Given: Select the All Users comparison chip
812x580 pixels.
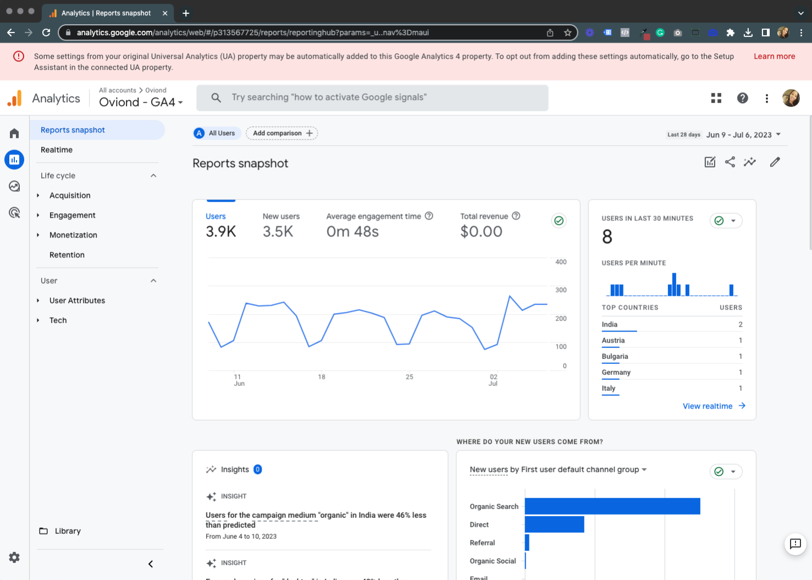Looking at the screenshot, I should (x=216, y=133).
